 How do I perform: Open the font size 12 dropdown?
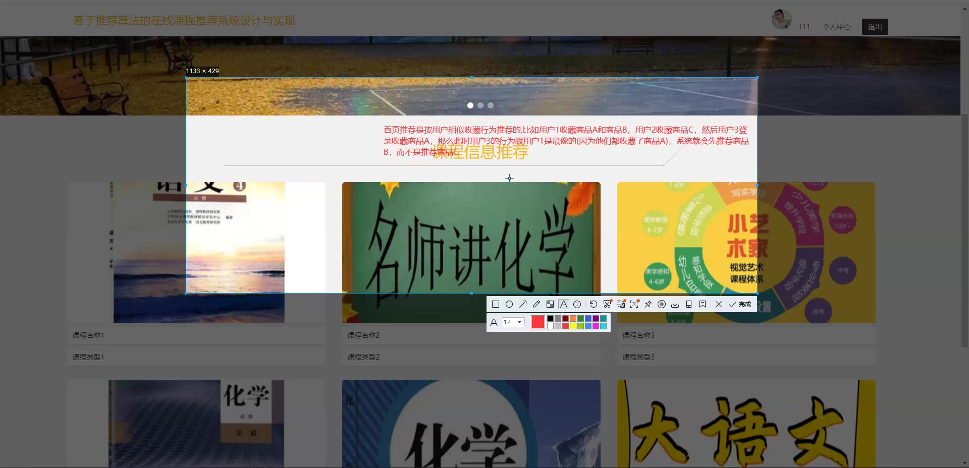pyautogui.click(x=513, y=322)
